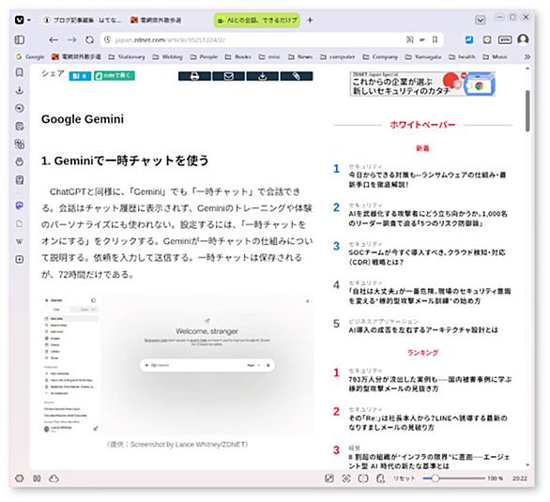
Task: Open the 電網郊外散歩道 bookmark in bookmarks bar
Action: tap(76, 57)
